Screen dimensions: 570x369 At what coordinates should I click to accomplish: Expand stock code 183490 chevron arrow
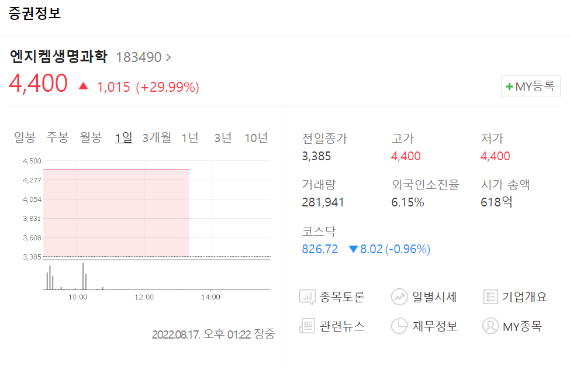169,57
